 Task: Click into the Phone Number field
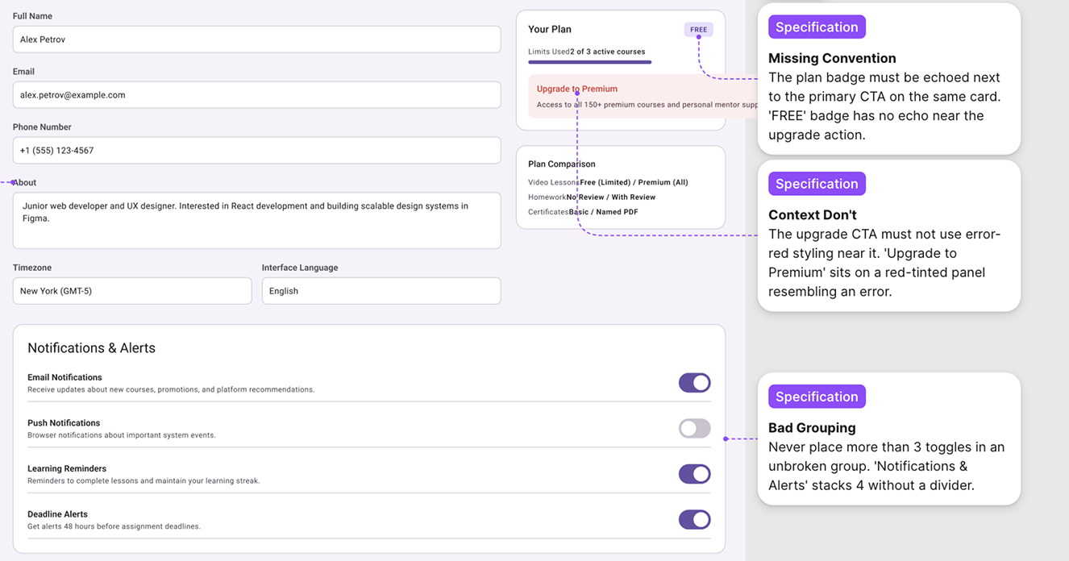256,151
